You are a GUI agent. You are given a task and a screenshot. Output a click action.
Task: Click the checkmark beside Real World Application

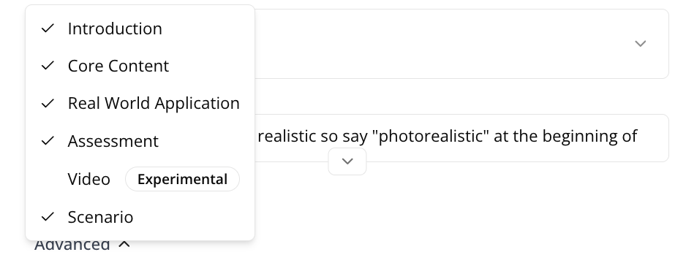point(48,104)
